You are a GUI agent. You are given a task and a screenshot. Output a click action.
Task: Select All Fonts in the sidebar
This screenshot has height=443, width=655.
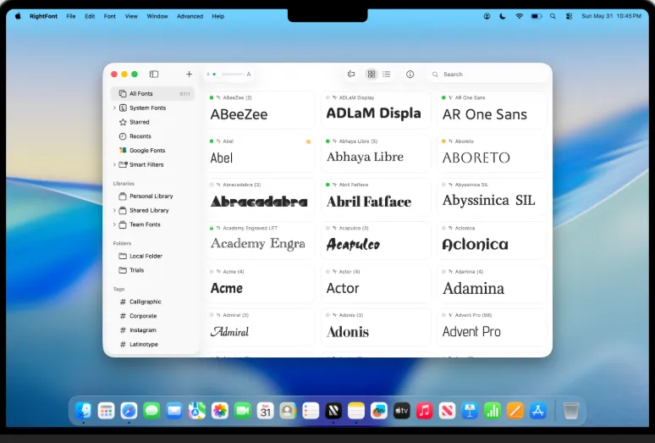153,94
